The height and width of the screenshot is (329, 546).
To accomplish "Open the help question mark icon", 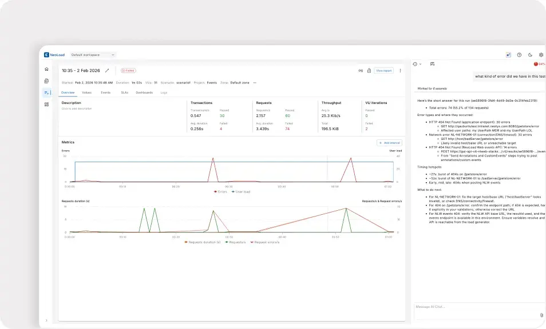I will pos(519,55).
